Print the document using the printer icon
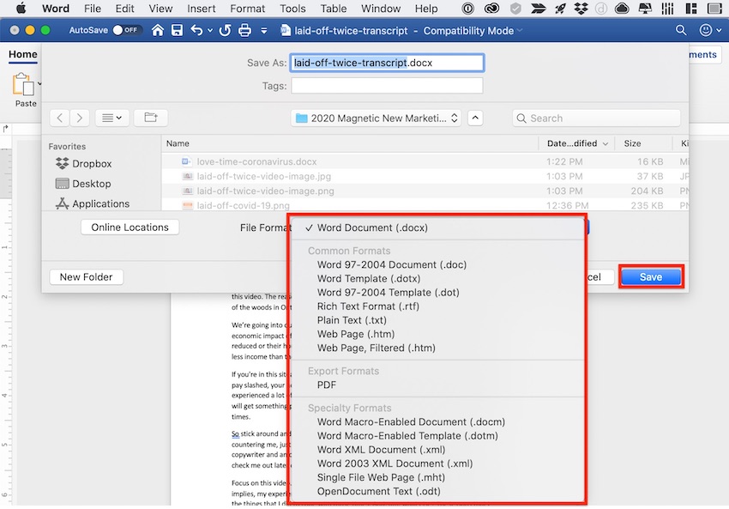 tap(245, 30)
